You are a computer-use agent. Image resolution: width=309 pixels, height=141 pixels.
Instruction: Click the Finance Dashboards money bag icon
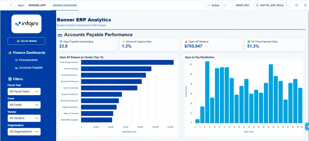[10, 53]
